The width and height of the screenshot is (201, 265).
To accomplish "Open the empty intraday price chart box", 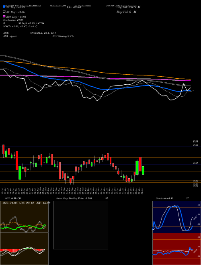I will 80,225.
